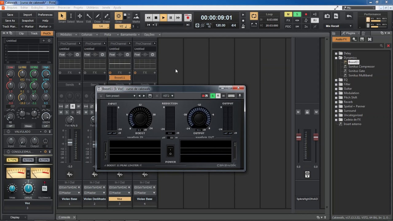Open Help from the custom module
The height and width of the screenshot is (221, 393).
[45, 21]
